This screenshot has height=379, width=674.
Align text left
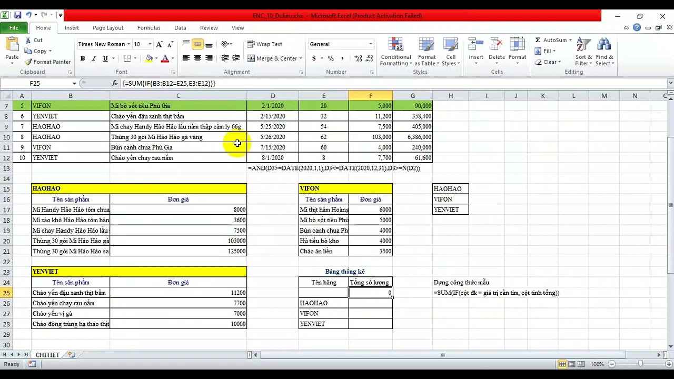(186, 58)
